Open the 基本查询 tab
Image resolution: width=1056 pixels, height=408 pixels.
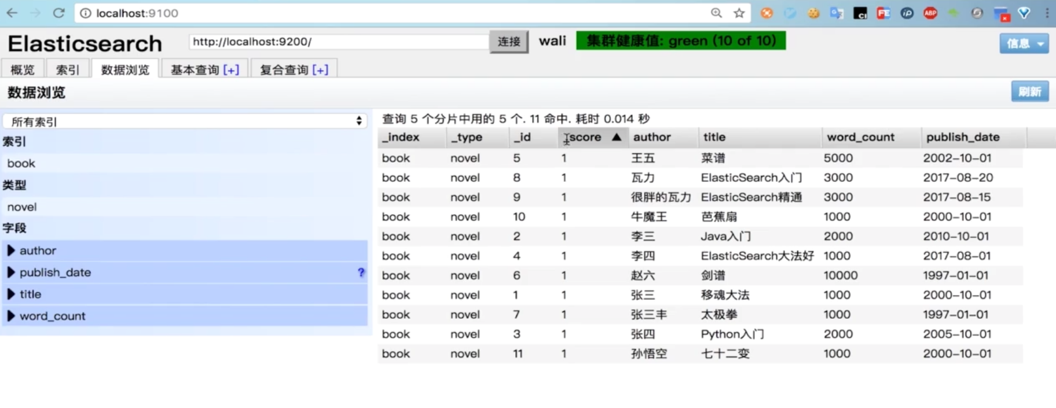tap(195, 69)
